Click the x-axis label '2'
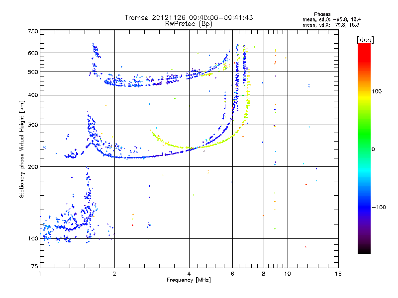Image resolution: width=398 pixels, height=298 pixels. (114, 274)
